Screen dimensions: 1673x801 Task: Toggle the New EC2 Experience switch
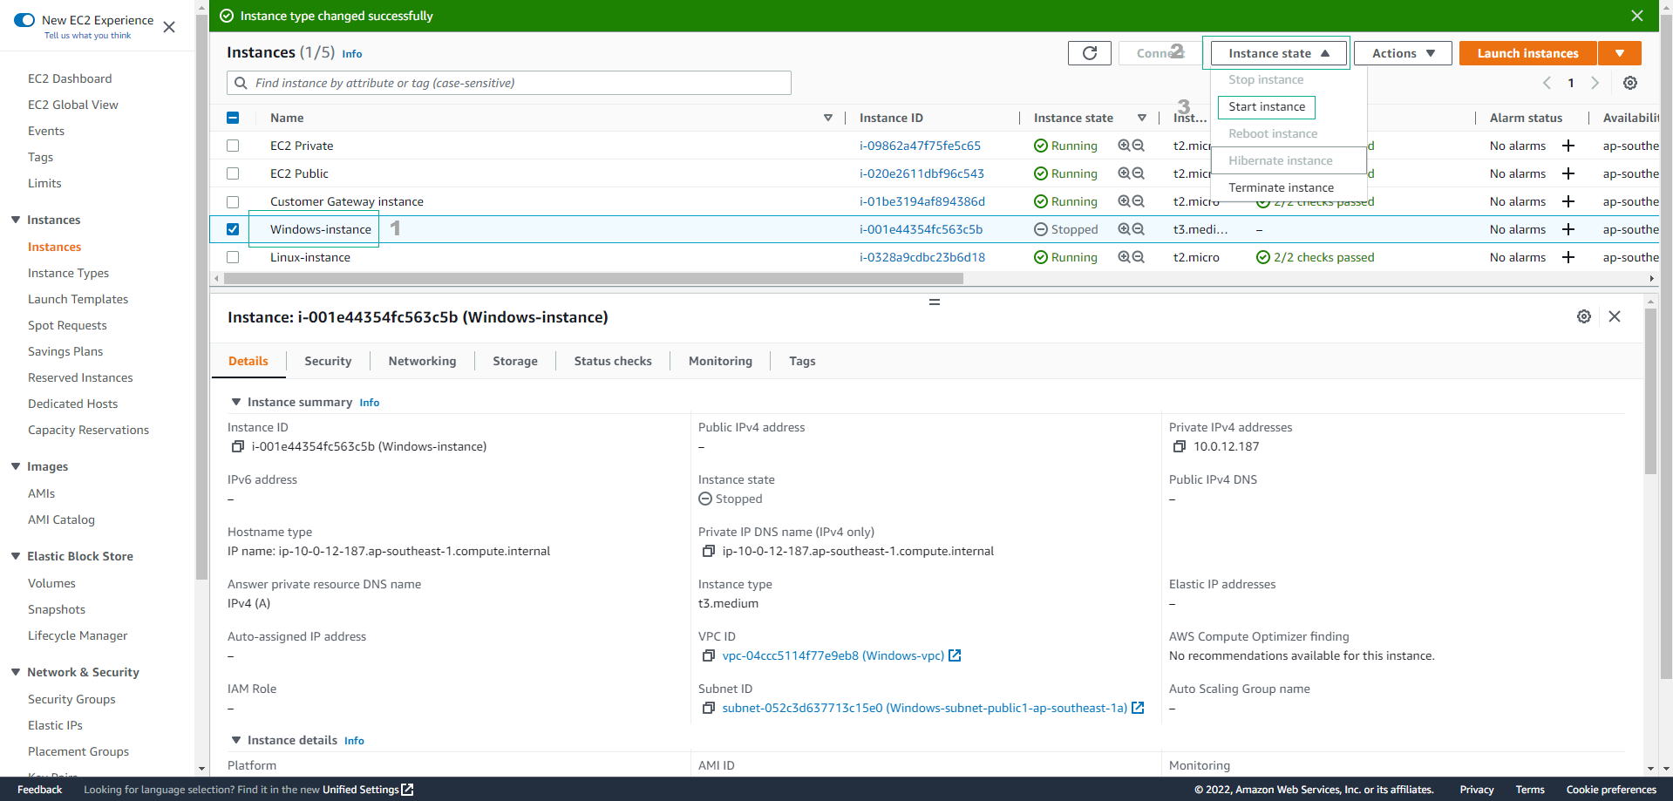[24, 20]
